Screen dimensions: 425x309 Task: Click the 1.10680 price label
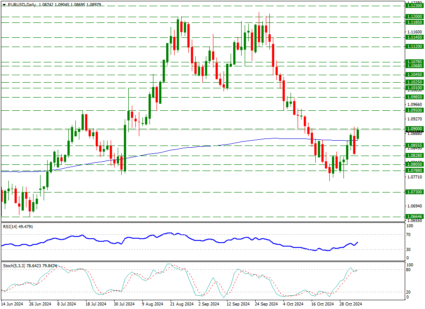pyautogui.click(x=415, y=66)
